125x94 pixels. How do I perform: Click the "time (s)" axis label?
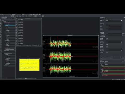click(72, 77)
